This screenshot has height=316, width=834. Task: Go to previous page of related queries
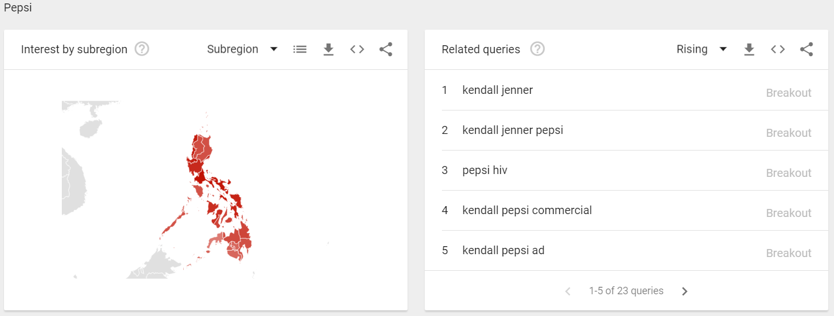pyautogui.click(x=568, y=291)
